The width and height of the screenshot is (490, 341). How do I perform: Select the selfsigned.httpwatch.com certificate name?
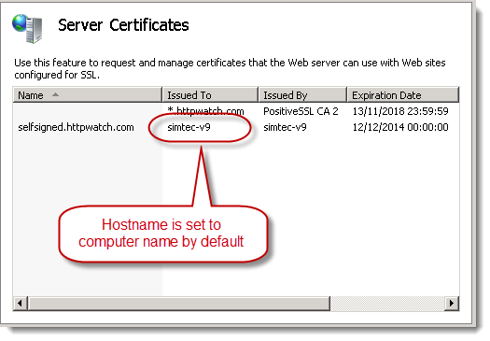[76, 127]
